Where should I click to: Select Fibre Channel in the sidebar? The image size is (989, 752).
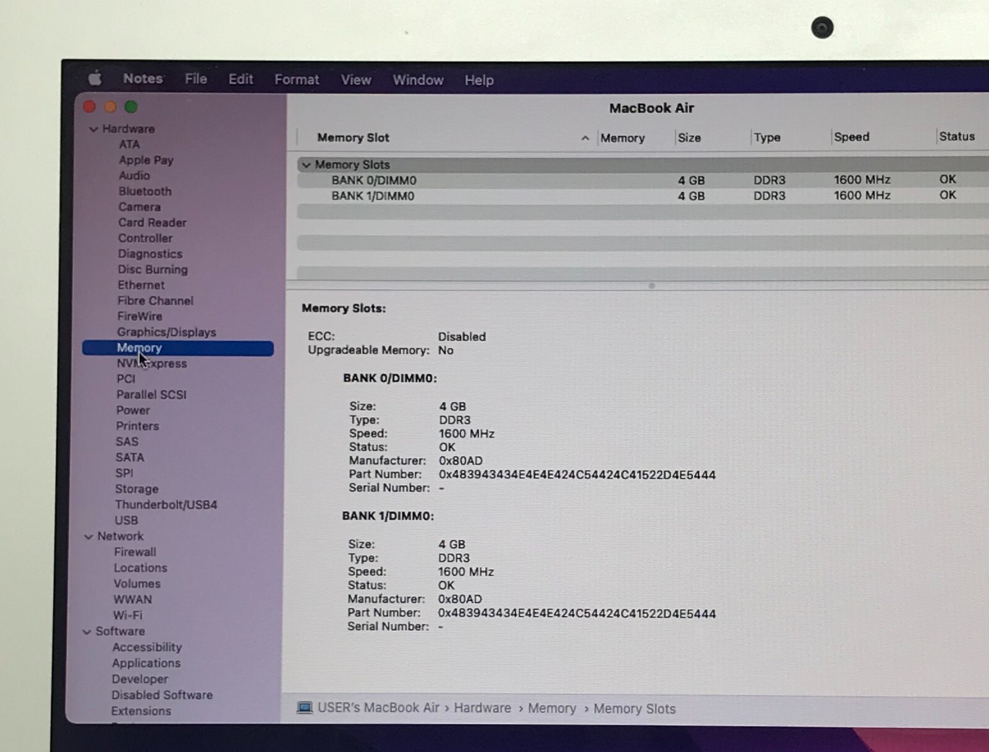click(x=155, y=301)
